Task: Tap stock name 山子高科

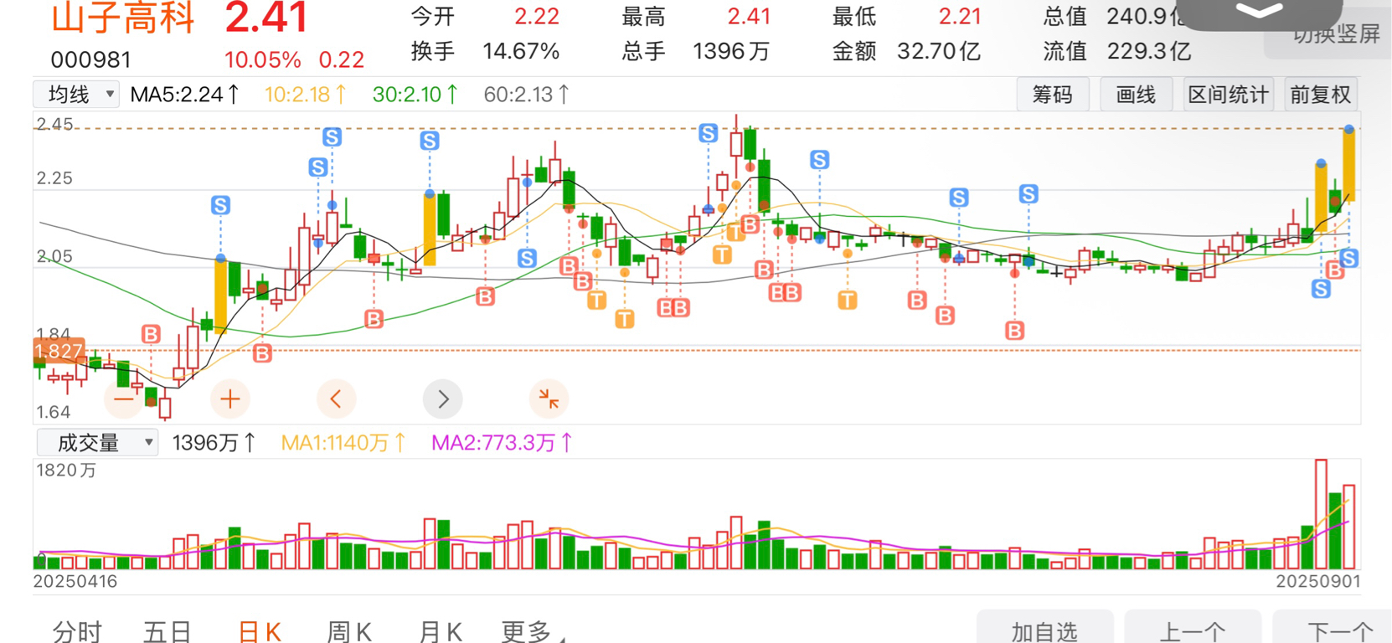Action: (123, 18)
